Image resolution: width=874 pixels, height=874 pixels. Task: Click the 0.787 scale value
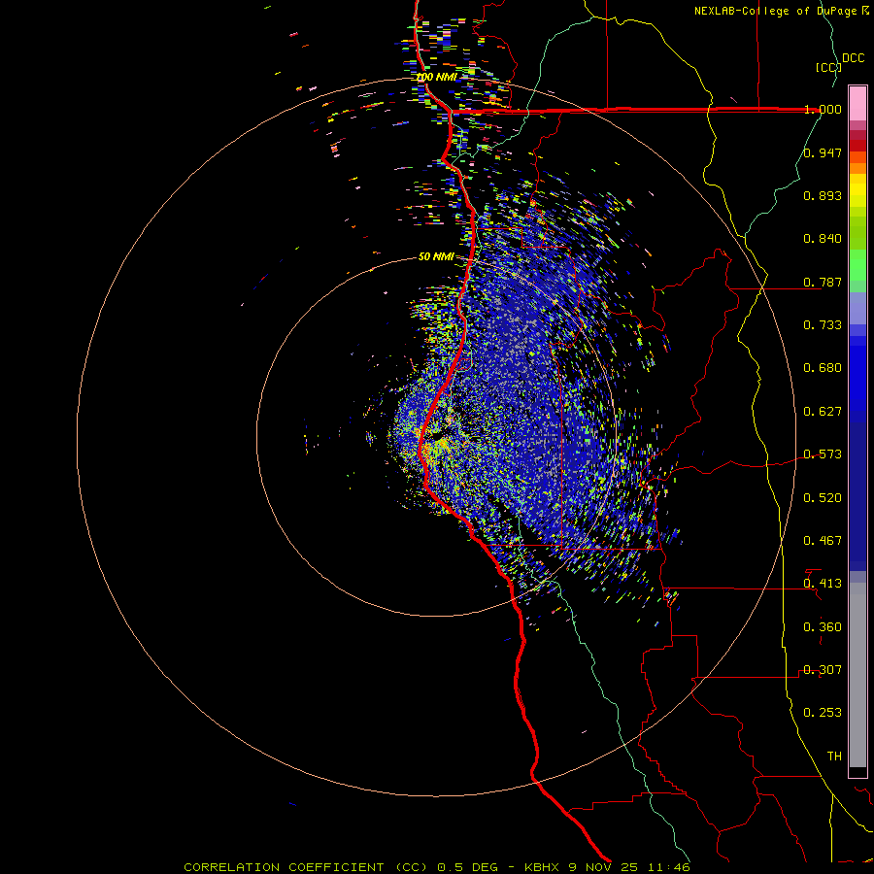tap(823, 282)
